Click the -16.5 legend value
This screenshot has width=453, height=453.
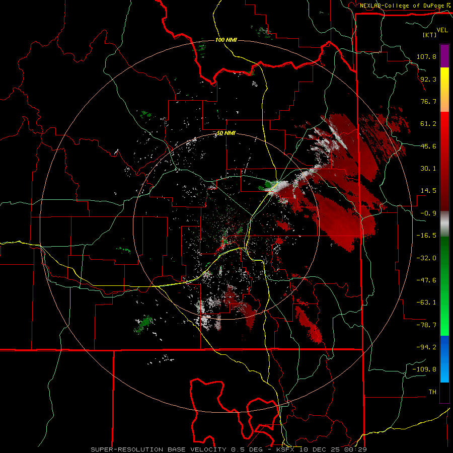[426, 236]
